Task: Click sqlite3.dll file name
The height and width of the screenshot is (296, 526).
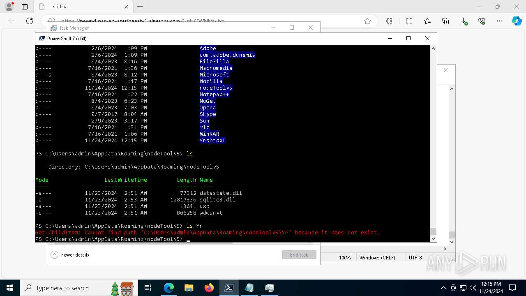Action: (218, 199)
